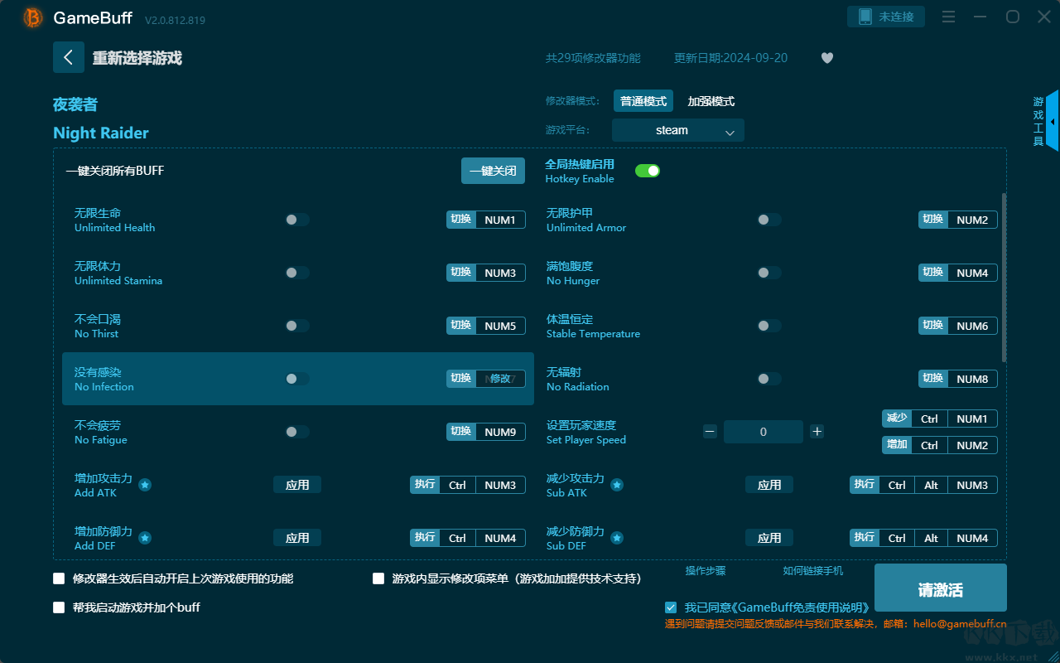Open the 操作步骤 link

point(706,571)
